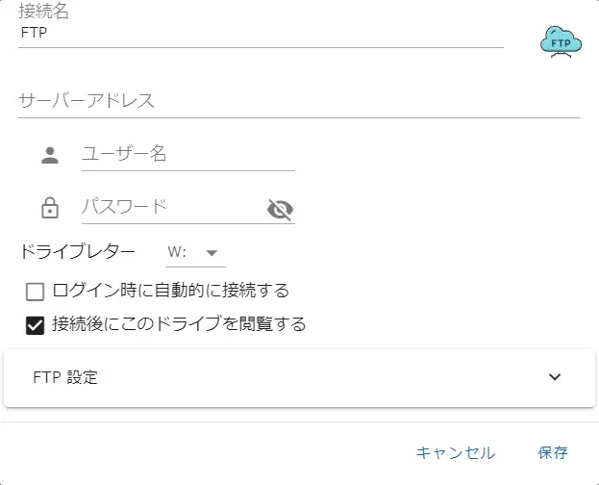
Task: Uncheck 接続後にこのドライブを閲覧する checkbox
Action: 36,325
